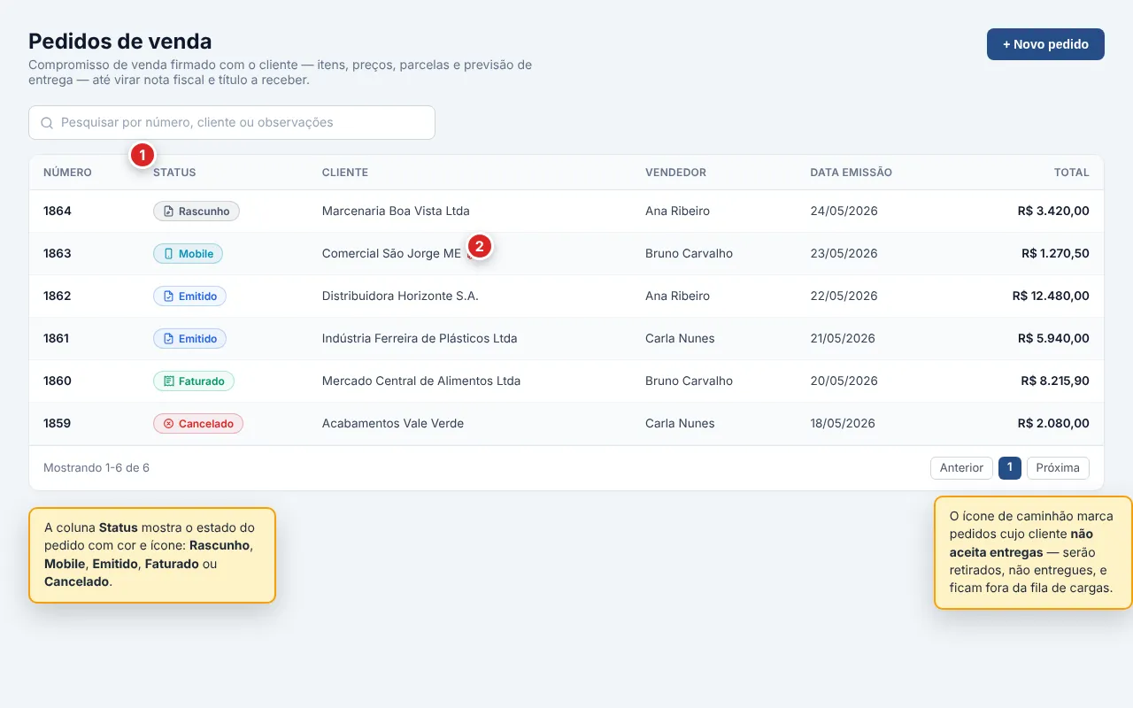Focus the Pesquisar por número search field

pos(232,123)
